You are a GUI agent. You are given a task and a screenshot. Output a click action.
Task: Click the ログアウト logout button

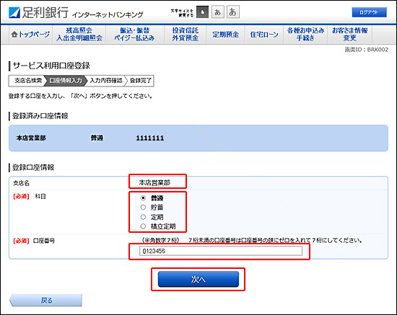point(369,12)
